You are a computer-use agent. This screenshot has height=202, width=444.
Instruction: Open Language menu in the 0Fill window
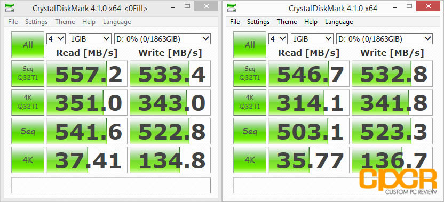pos(117,22)
